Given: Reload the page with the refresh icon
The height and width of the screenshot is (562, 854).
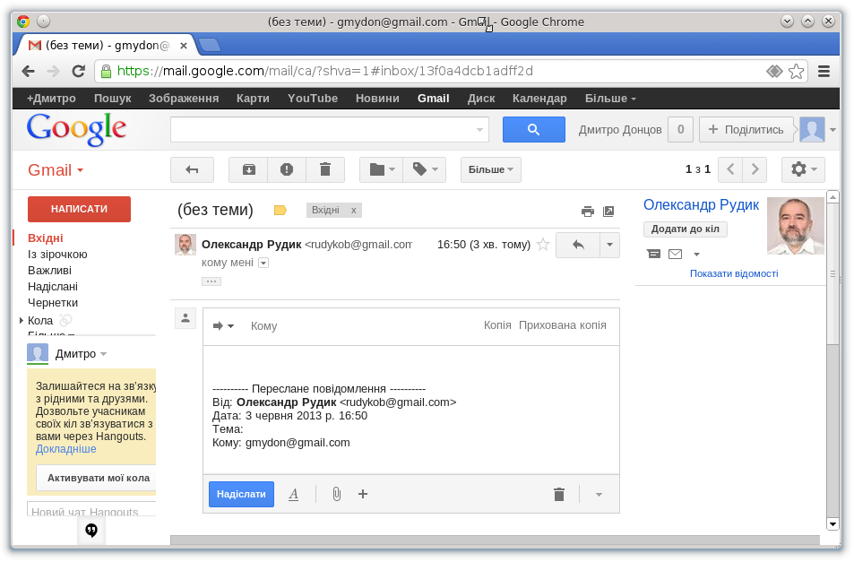Looking at the screenshot, I should click(x=79, y=72).
